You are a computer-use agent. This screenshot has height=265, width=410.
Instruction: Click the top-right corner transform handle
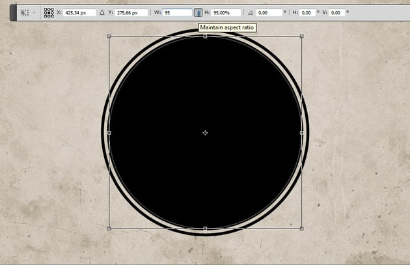click(302, 36)
